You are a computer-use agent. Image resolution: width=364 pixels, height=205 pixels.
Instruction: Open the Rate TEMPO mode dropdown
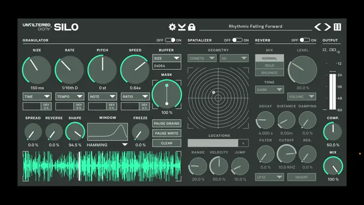point(70,97)
